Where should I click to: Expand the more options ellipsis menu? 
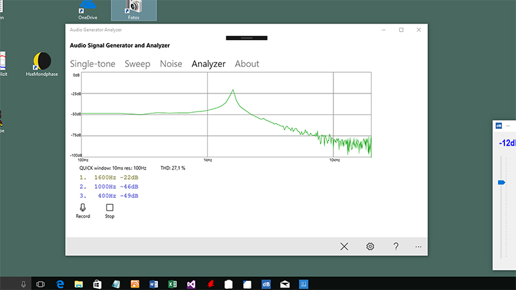pyautogui.click(x=419, y=246)
